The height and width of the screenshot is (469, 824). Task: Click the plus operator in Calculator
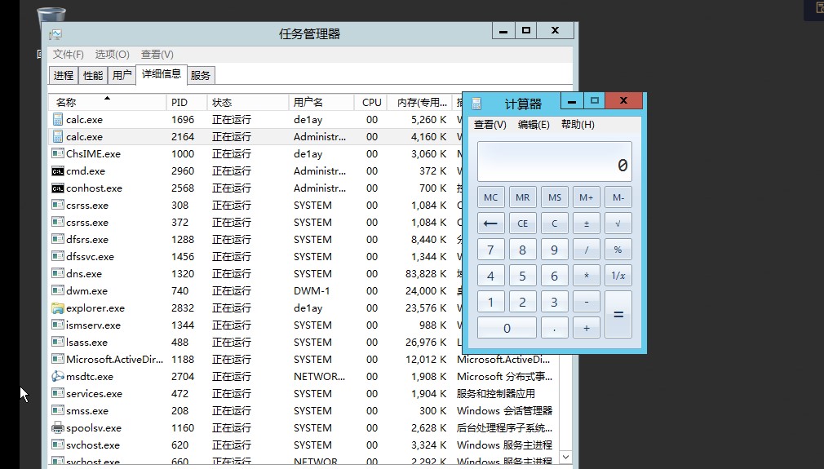coord(587,328)
